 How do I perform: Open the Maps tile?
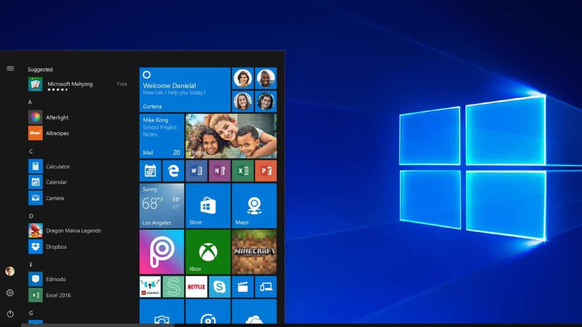[254, 206]
